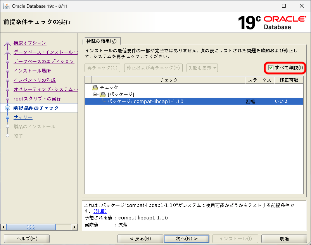
Task: Minimize the Oracle installer window
Action: (266, 6)
